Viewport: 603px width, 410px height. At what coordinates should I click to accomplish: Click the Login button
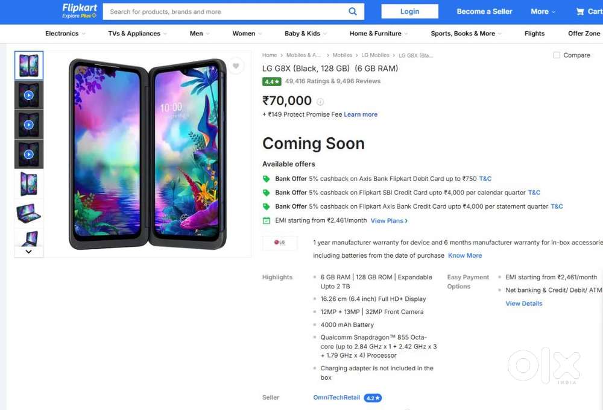(x=409, y=11)
